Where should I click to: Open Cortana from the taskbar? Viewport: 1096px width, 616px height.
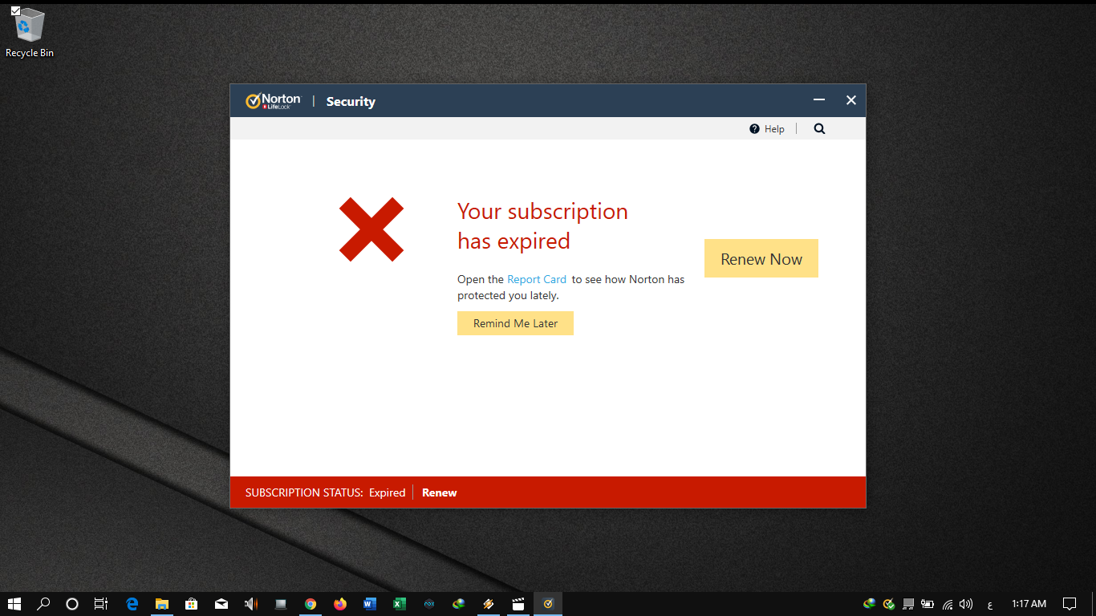tap(72, 604)
